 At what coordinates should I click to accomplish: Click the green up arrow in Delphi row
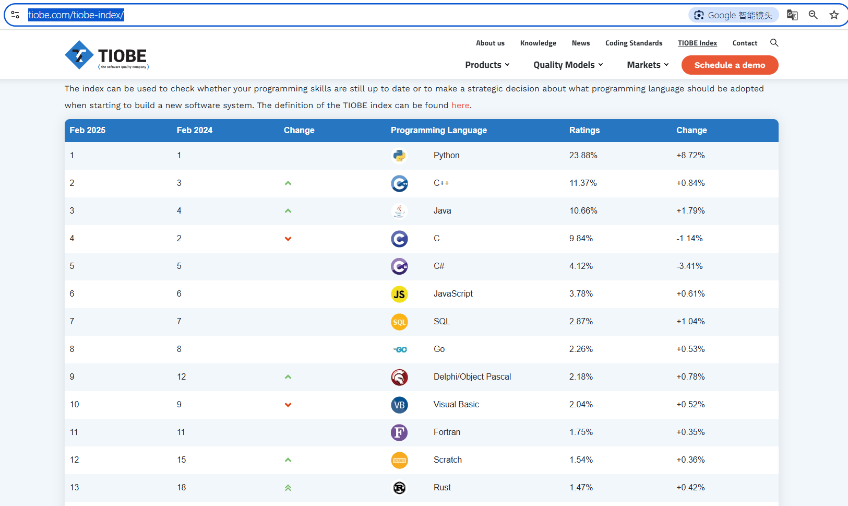point(288,377)
